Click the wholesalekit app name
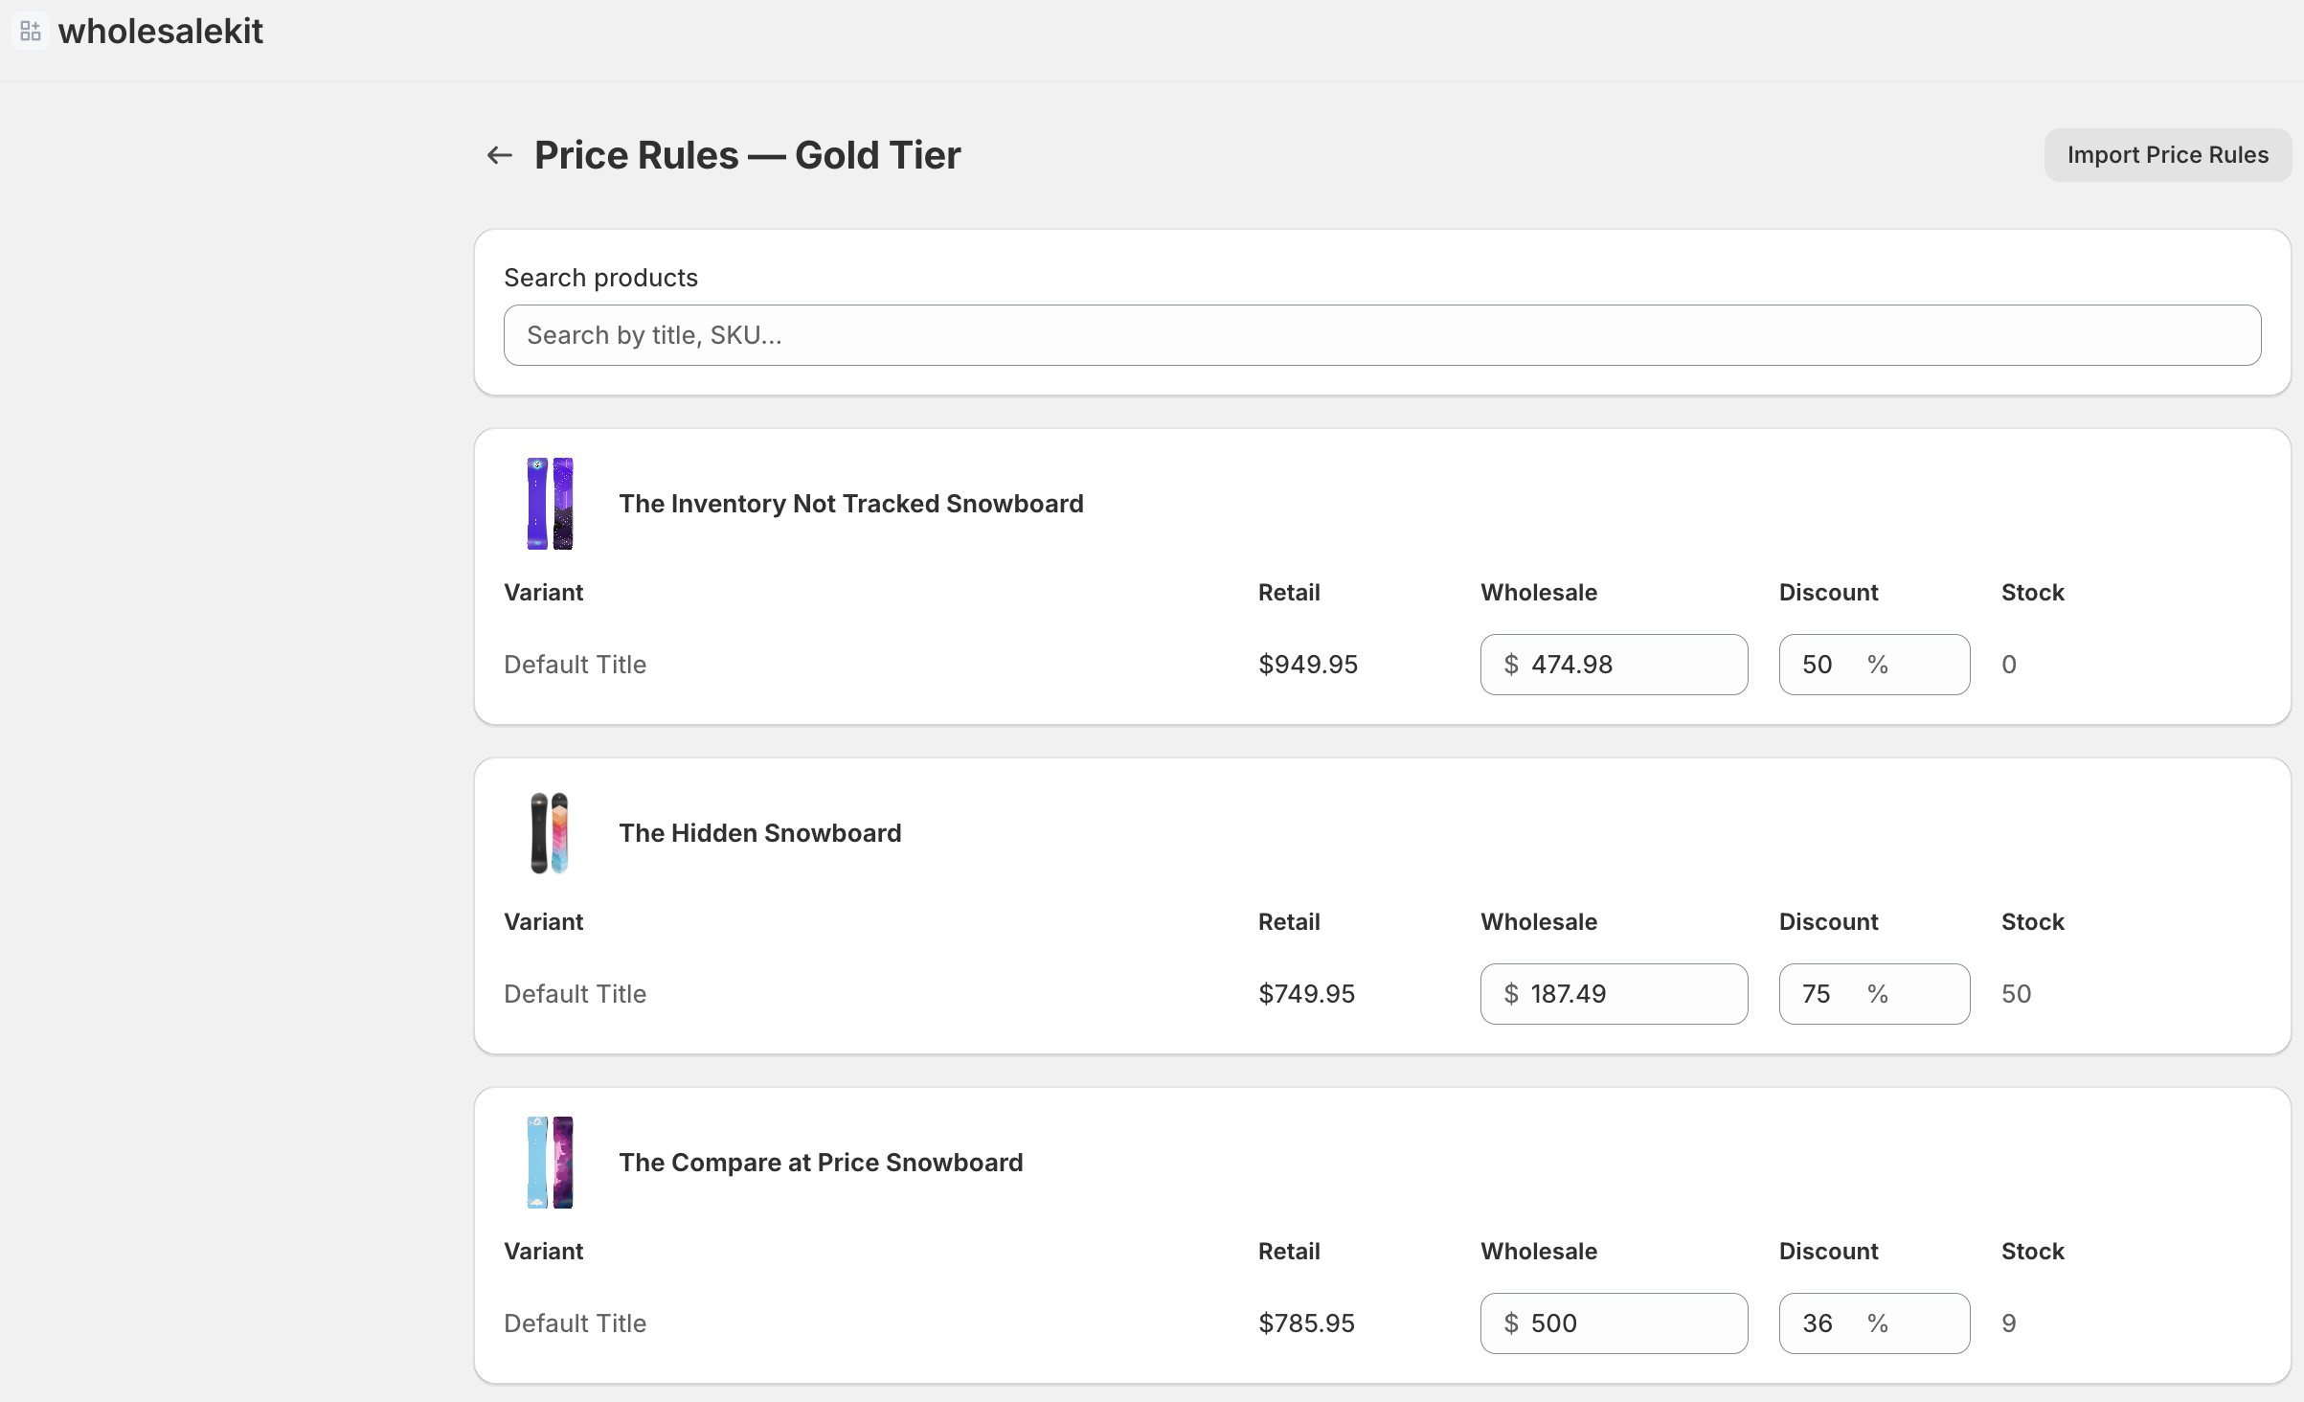This screenshot has height=1402, width=2304. 161,31
